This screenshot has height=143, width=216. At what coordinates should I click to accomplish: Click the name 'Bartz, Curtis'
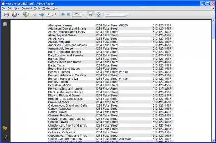pyautogui.click(x=56, y=65)
